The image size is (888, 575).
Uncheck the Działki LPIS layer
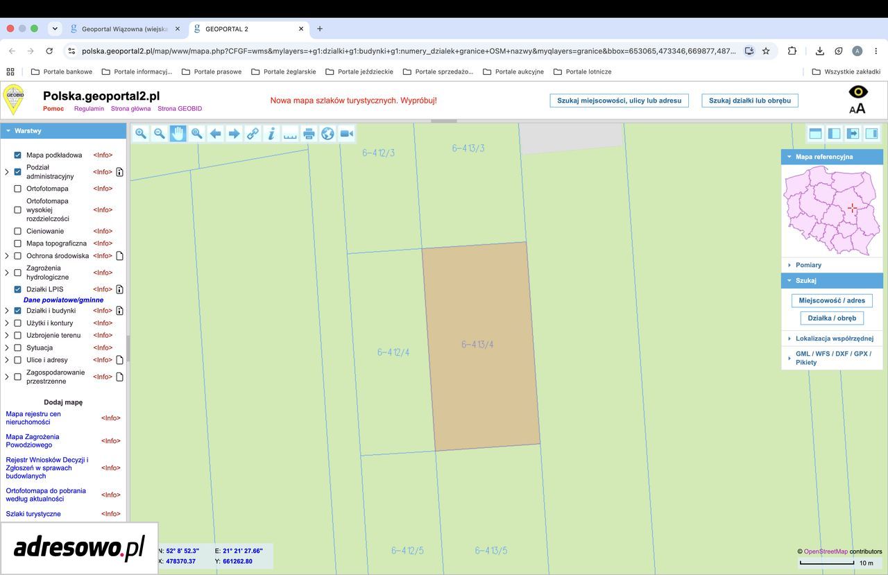[18, 289]
